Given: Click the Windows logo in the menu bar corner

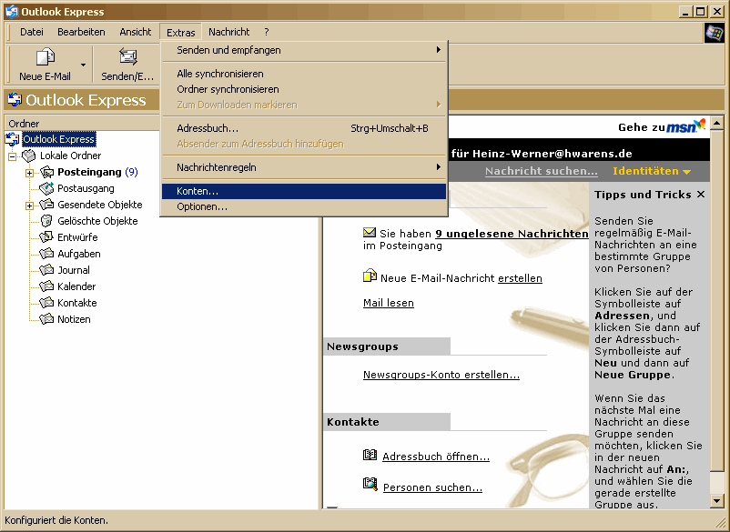Looking at the screenshot, I should (715, 33).
